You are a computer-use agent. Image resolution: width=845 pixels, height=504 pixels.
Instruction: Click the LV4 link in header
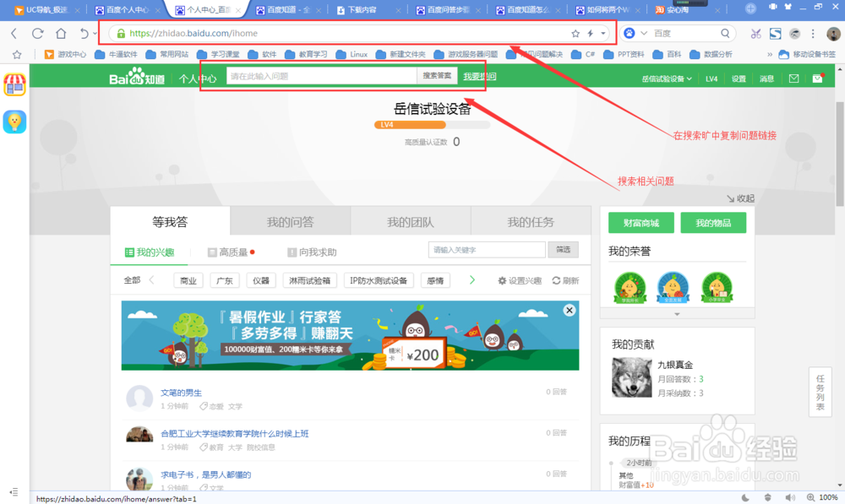coord(711,79)
